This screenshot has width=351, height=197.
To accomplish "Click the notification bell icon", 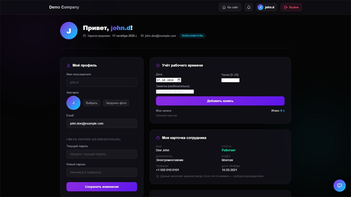I will (249, 7).
